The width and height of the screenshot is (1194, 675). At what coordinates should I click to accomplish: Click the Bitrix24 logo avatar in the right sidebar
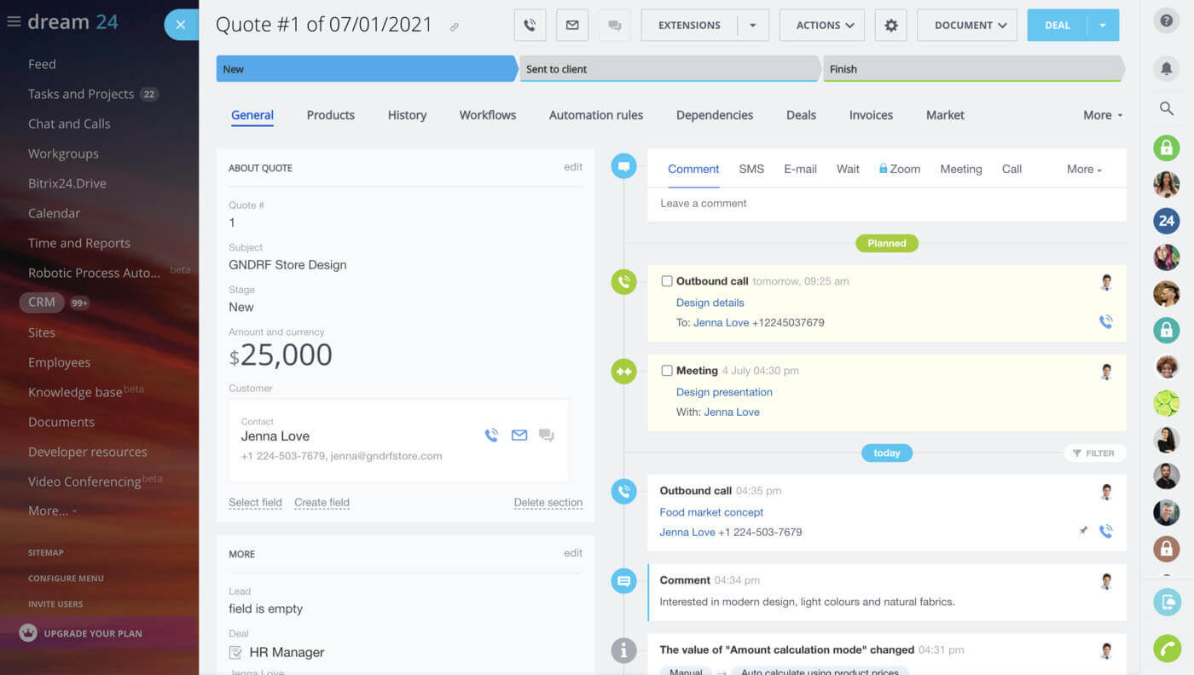tap(1166, 221)
